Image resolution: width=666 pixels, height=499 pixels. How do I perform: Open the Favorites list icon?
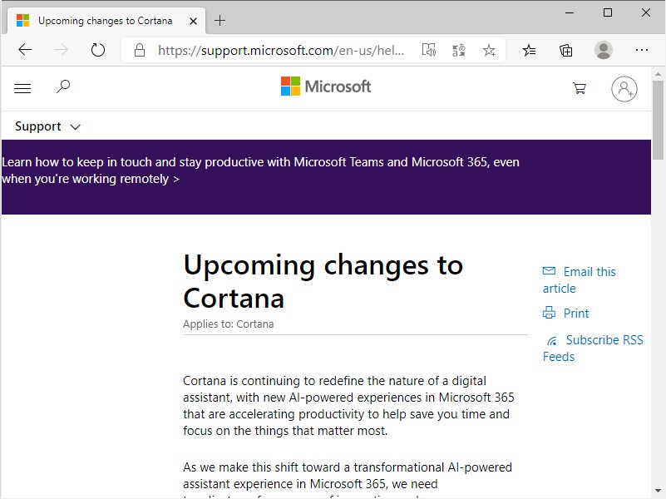point(530,50)
